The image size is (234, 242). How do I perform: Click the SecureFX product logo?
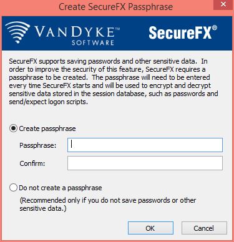tap(183, 32)
